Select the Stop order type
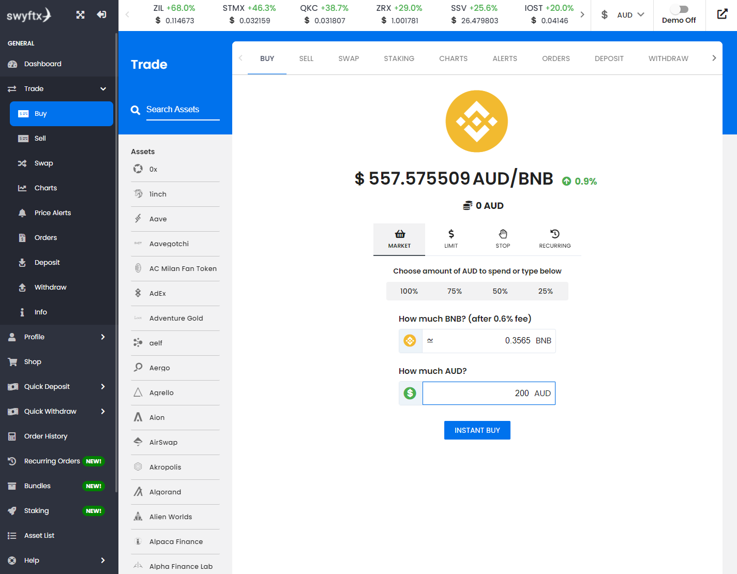Viewport: 737px width, 574px height. 503,239
